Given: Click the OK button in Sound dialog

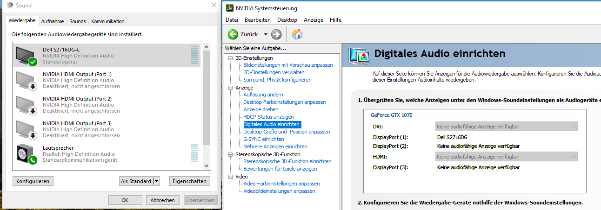Looking at the screenshot, I should 125,200.
